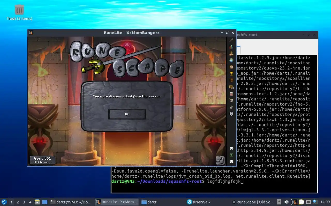Click the green logout arrow icon in sidebar

[231, 155]
